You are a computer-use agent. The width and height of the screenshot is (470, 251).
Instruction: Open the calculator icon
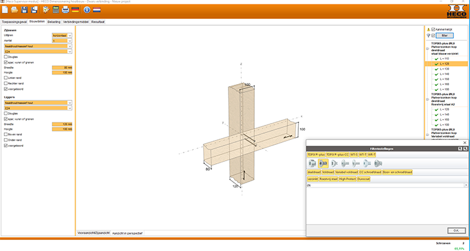pos(56,10)
